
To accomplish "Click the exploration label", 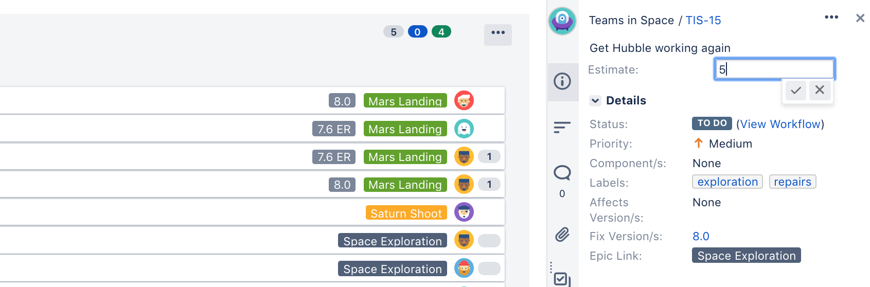I will point(727,182).
